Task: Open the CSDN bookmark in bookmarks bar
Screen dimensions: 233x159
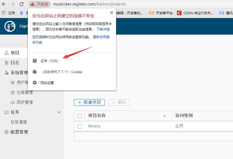Action: tap(194, 13)
